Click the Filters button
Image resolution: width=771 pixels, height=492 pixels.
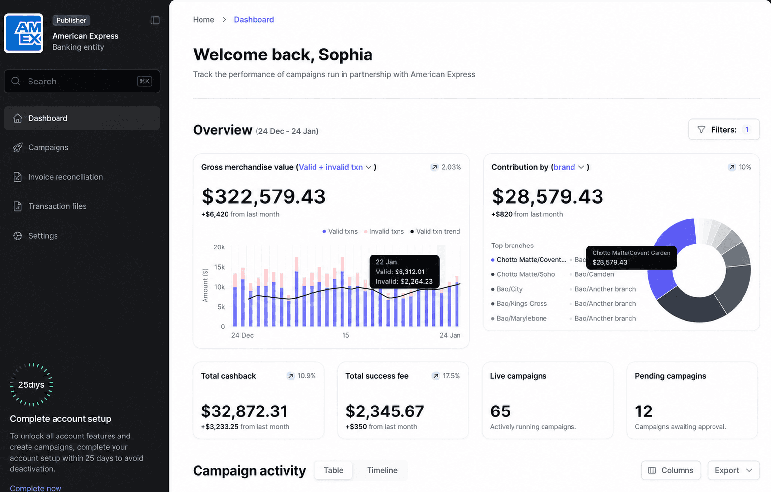(x=724, y=130)
